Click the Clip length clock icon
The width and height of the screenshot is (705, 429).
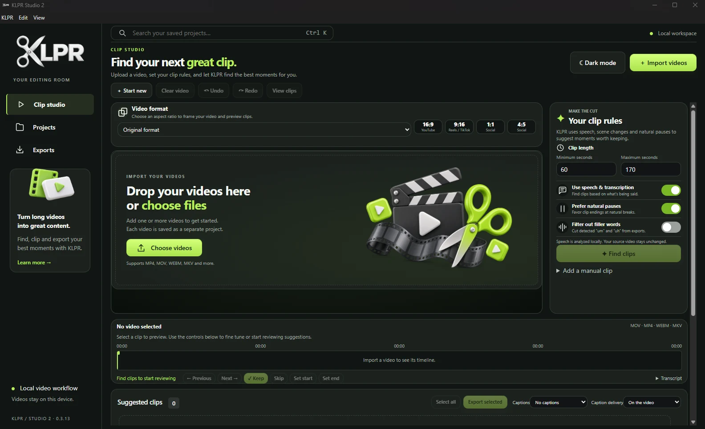click(x=560, y=148)
